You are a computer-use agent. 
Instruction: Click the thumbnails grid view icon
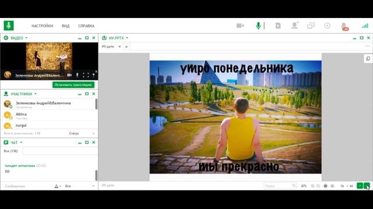pyautogui.click(x=333, y=186)
